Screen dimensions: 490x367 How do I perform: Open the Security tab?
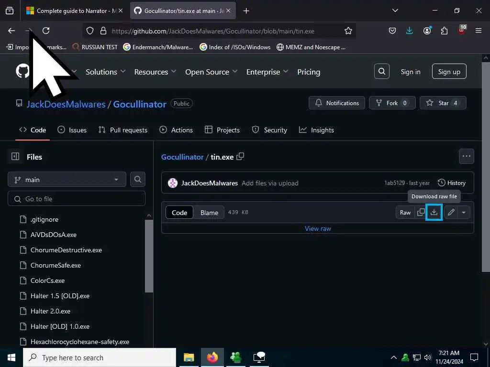[x=269, y=130]
